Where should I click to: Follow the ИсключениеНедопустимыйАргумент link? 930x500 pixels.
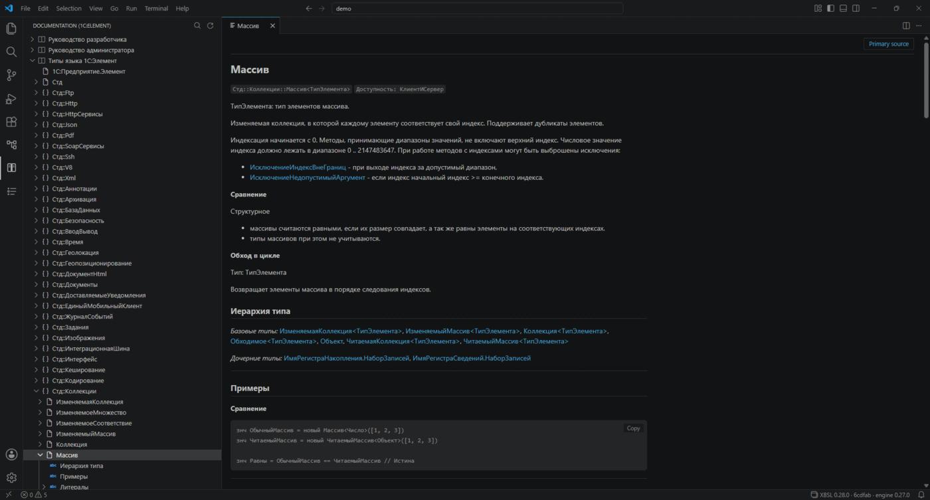308,177
